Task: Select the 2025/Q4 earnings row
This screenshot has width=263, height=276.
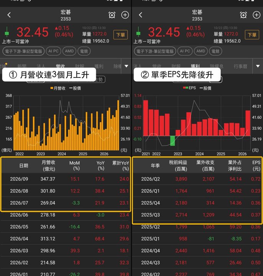Action: 197,203
